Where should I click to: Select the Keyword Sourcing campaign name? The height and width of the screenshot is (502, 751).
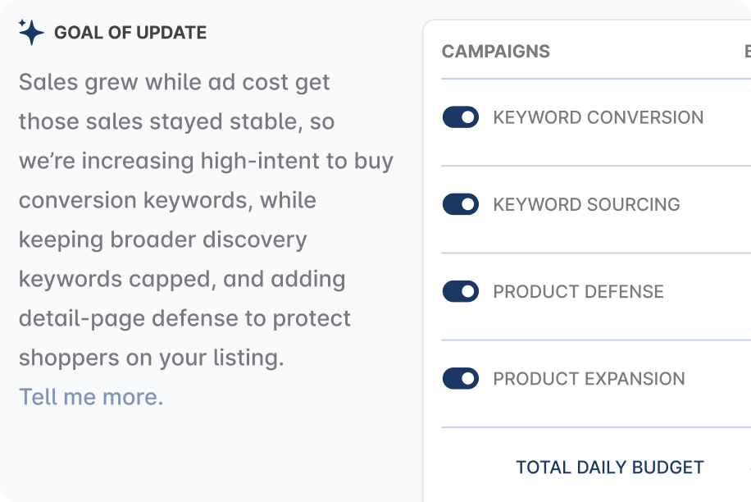click(587, 204)
